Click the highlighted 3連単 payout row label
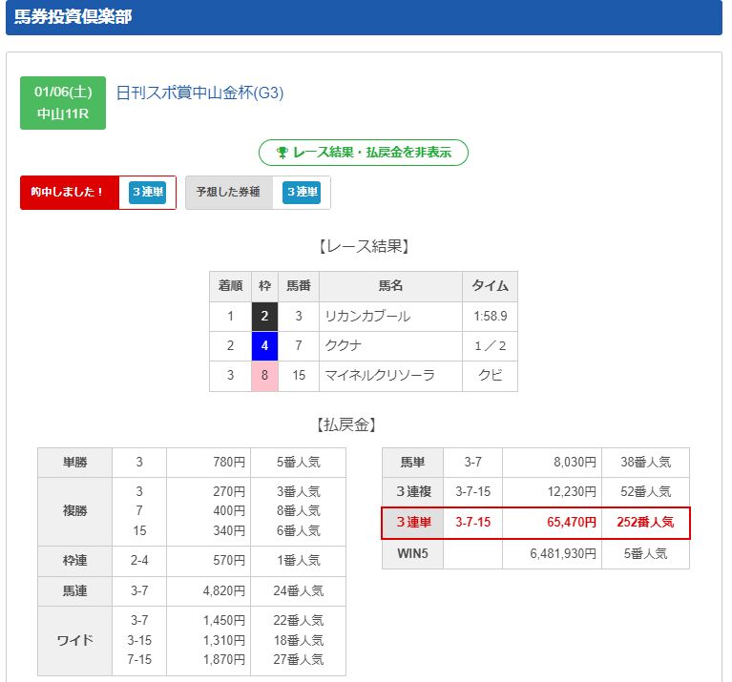 tap(412, 523)
